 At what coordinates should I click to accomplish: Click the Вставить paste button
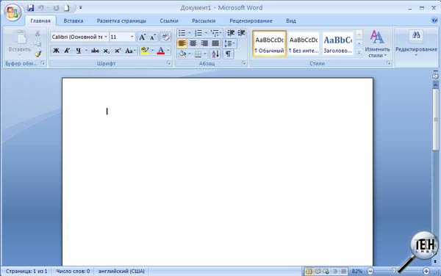[x=20, y=43]
